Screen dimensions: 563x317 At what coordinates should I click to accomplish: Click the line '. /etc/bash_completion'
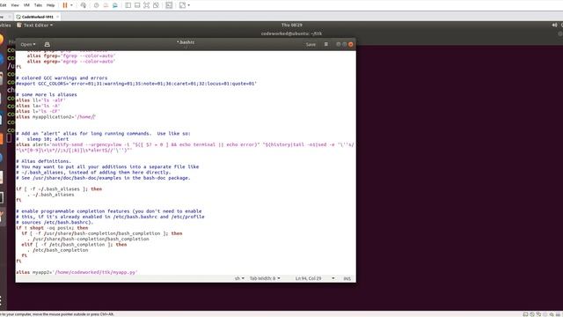coord(57,250)
